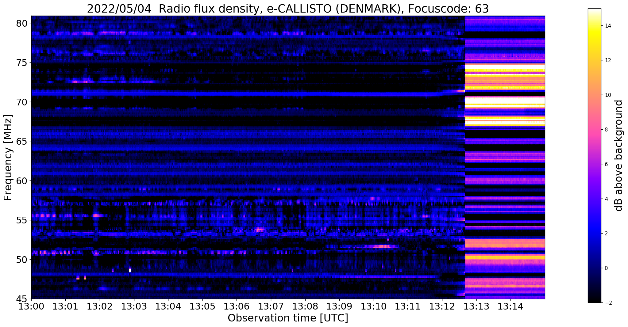Click the 13:06 time tick label
Viewport: 628px width, 327px height.
click(237, 306)
